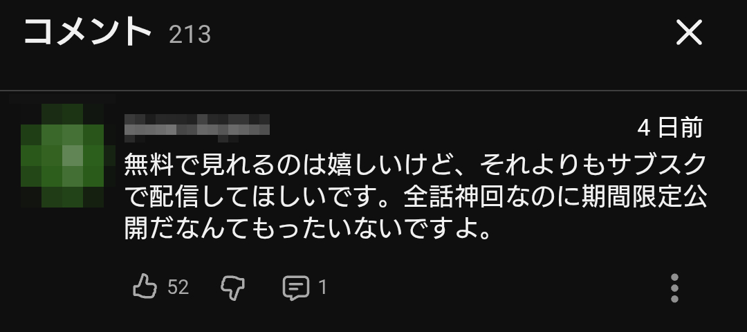Click the like count 52
747x332 pixels.
coord(178,287)
